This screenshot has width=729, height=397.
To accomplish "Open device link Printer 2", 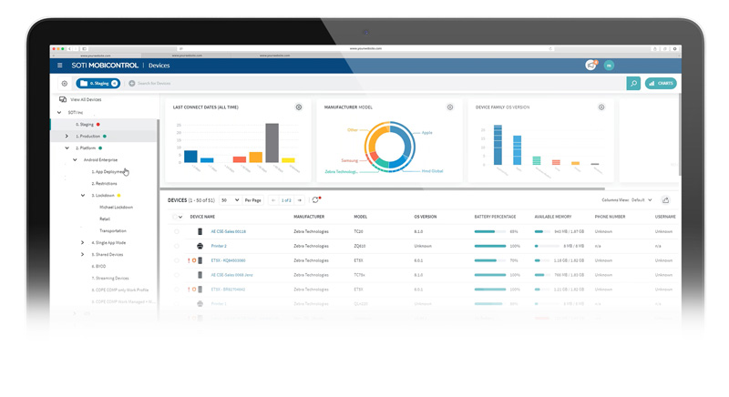I will pos(219,246).
